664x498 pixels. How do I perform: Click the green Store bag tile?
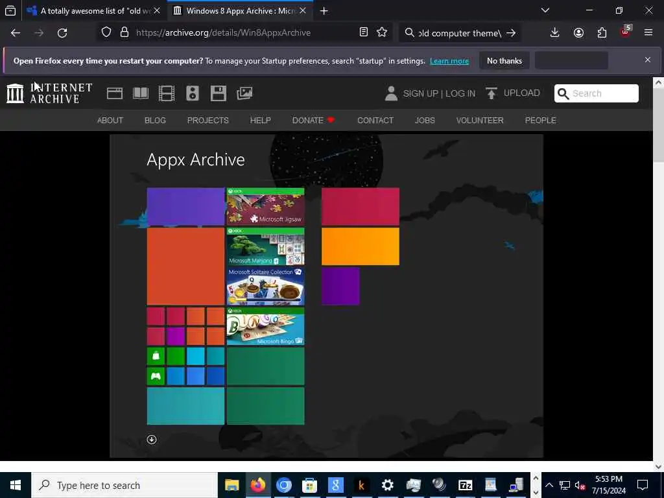pos(156,356)
